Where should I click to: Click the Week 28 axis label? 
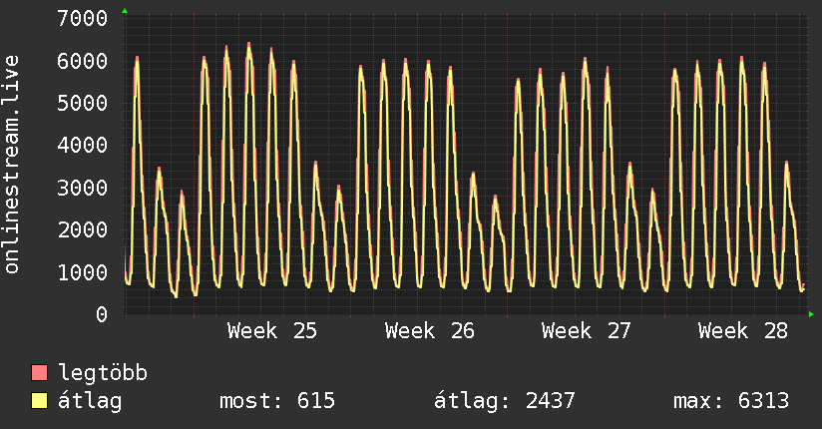click(x=743, y=331)
